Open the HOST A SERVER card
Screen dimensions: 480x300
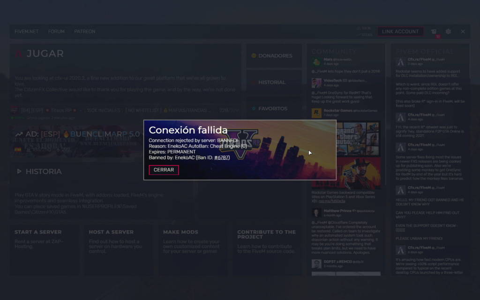click(x=118, y=250)
